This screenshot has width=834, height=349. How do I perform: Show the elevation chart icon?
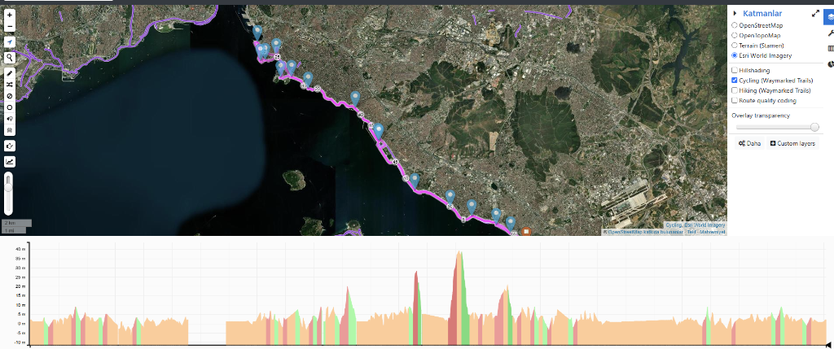click(10, 162)
